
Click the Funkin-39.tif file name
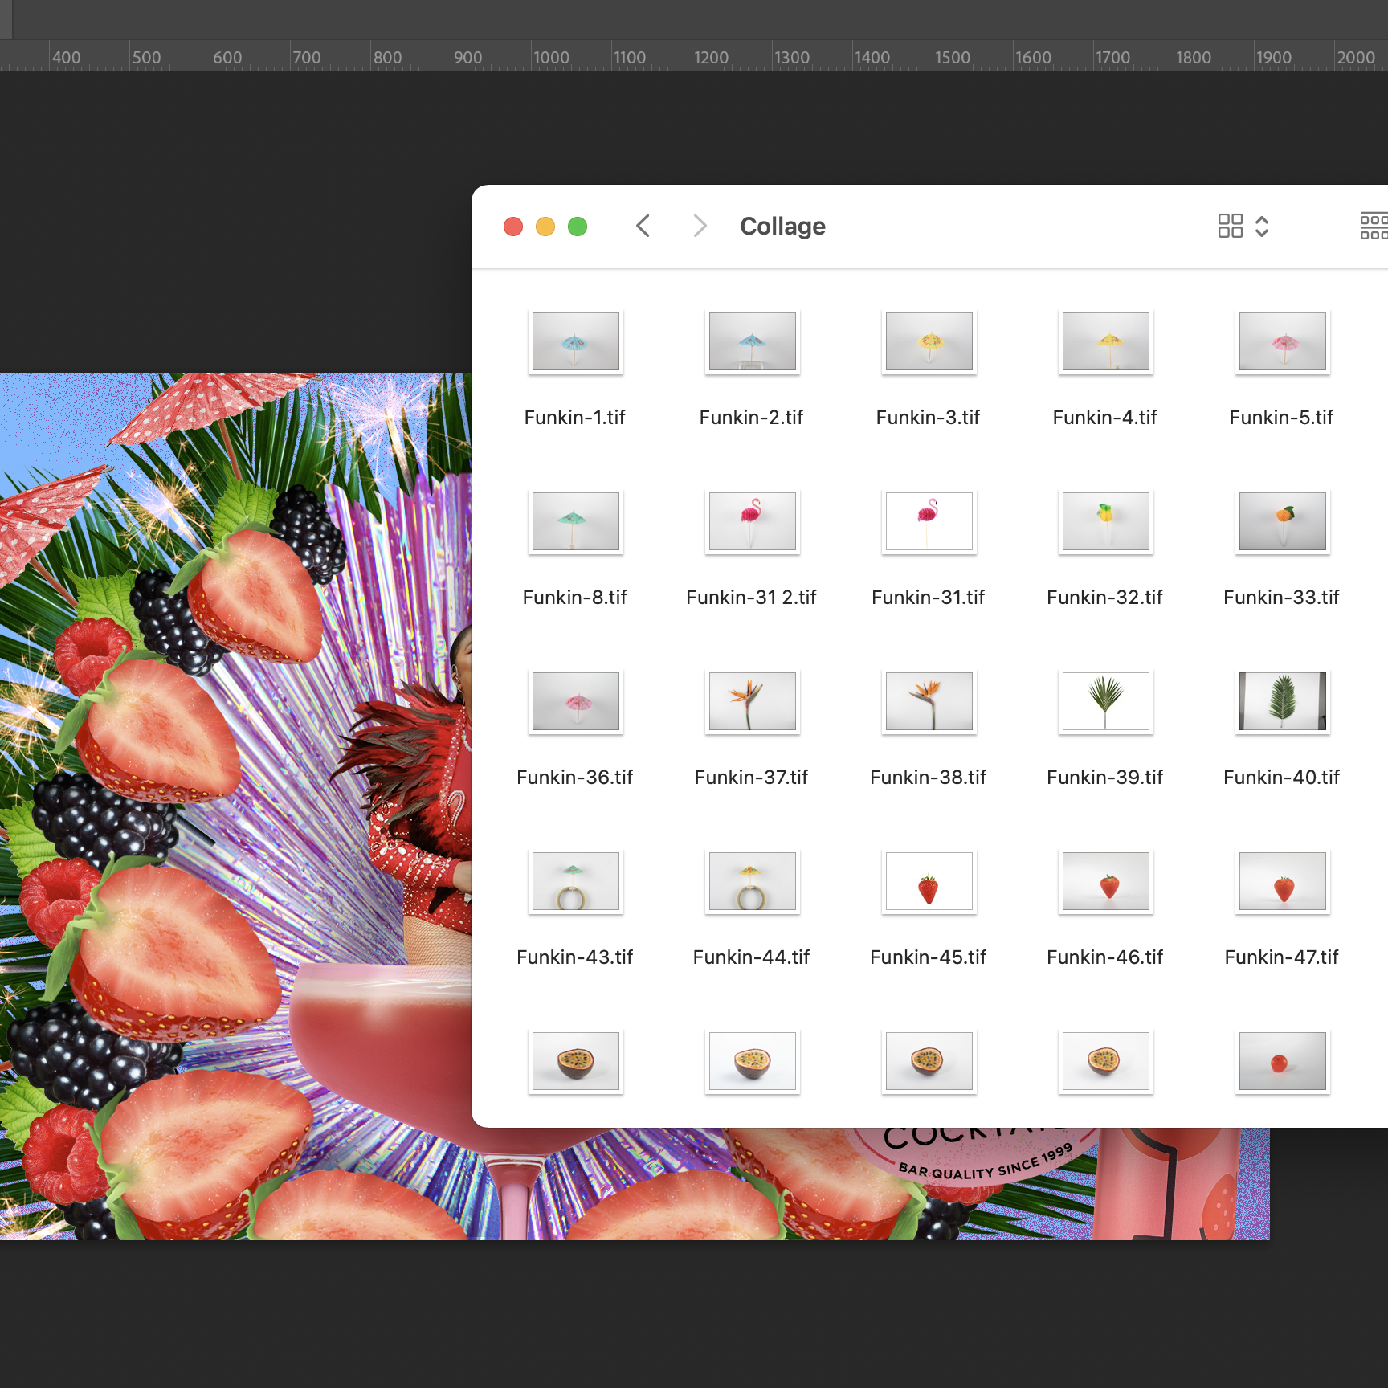tap(1105, 778)
